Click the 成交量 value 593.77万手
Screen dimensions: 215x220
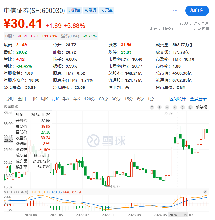[183, 45]
